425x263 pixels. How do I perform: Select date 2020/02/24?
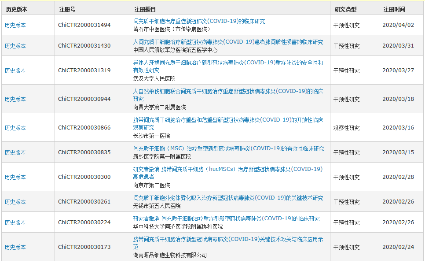point(398,247)
